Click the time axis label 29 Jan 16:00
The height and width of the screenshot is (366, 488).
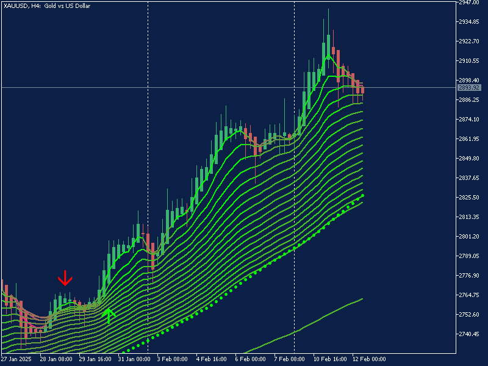pos(95,359)
